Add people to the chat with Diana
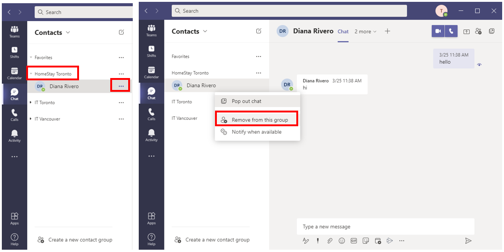Screen dimensions: 504x252 [478, 31]
